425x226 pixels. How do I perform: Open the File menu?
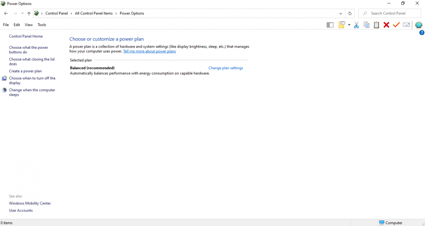[6, 25]
